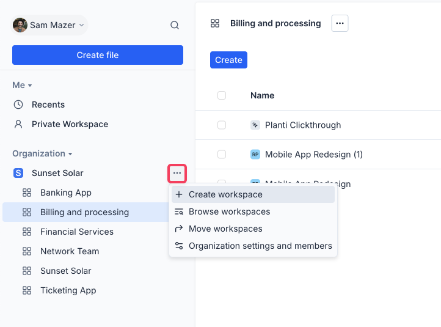Click the Private Workspace person icon

pyautogui.click(x=18, y=124)
